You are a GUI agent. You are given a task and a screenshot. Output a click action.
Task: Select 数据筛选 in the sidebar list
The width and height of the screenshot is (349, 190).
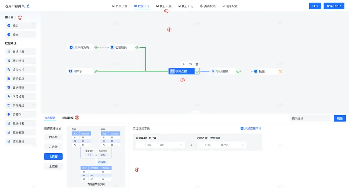coord(20,88)
